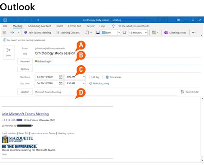Image resolution: width=204 pixels, height=165 pixels.
Task: Open Meeting Options in ribbon
Action: click(x=68, y=33)
